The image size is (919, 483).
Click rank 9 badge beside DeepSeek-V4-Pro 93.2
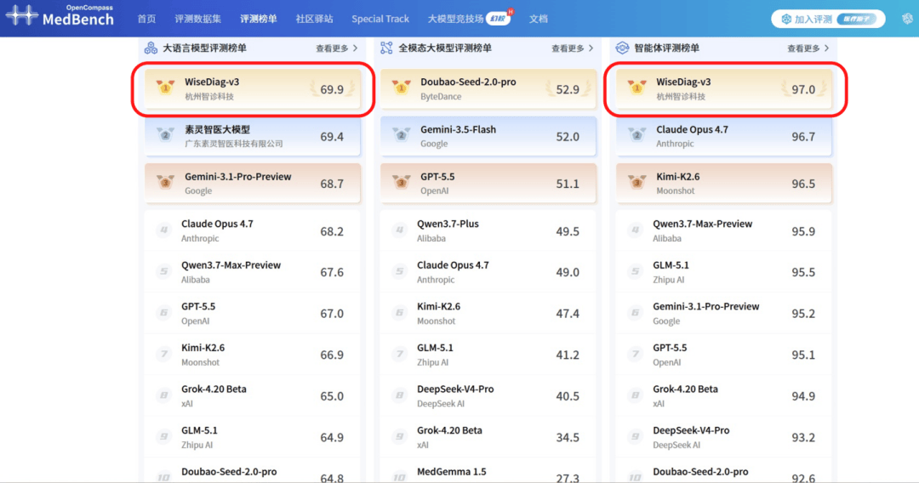pyautogui.click(x=636, y=437)
